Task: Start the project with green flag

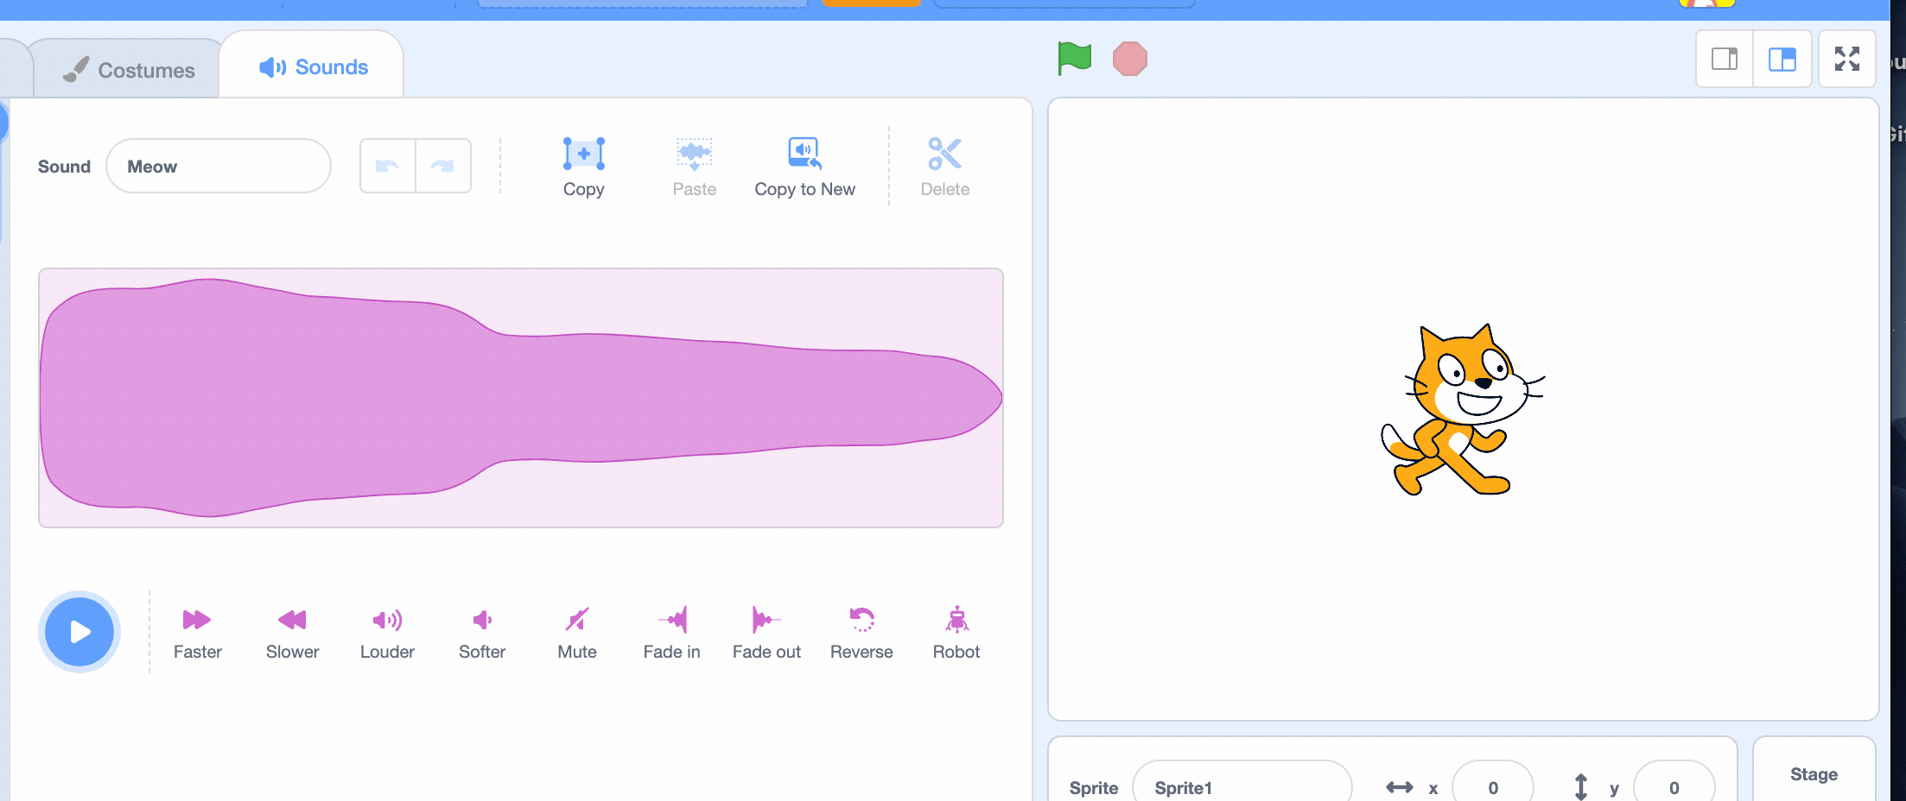Action: tap(1074, 58)
